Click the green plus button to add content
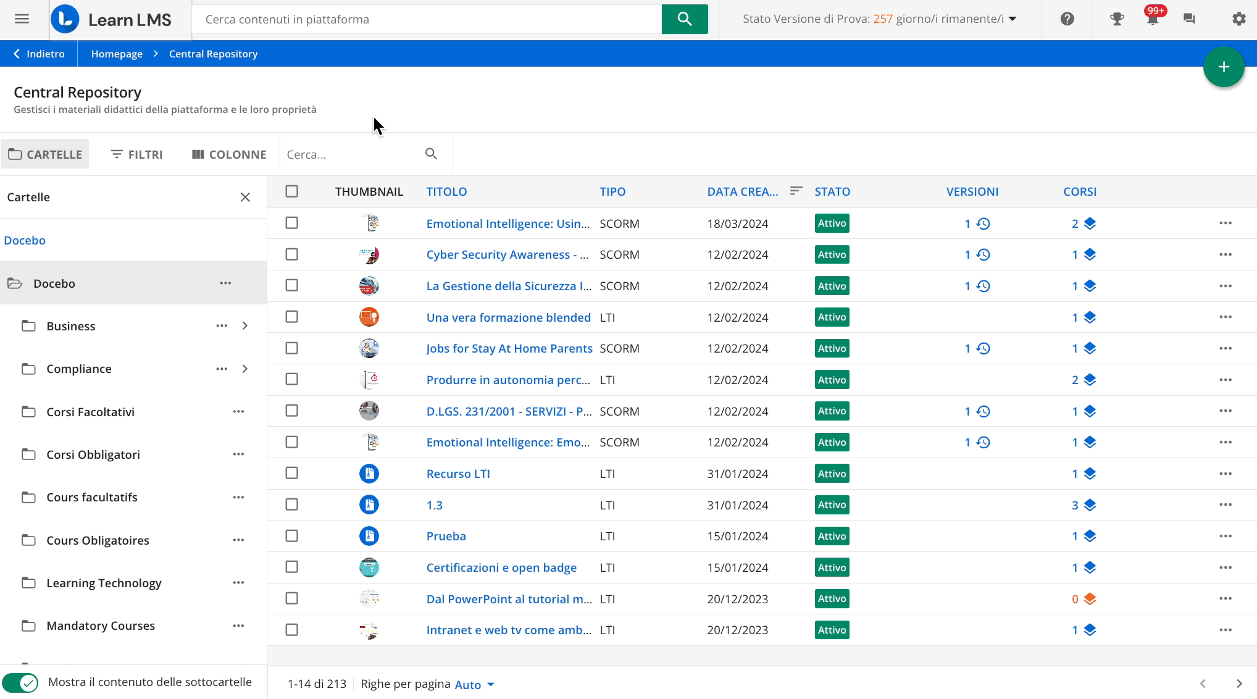 click(1224, 66)
